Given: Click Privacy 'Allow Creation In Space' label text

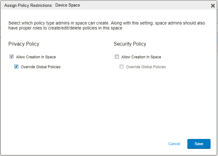Looking at the screenshot, I should point(36,57).
